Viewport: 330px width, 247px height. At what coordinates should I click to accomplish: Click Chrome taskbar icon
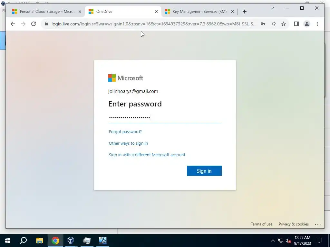[x=55, y=241]
